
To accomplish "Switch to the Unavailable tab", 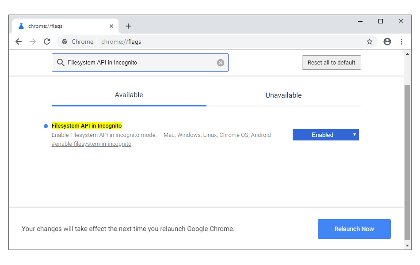I will [x=283, y=95].
